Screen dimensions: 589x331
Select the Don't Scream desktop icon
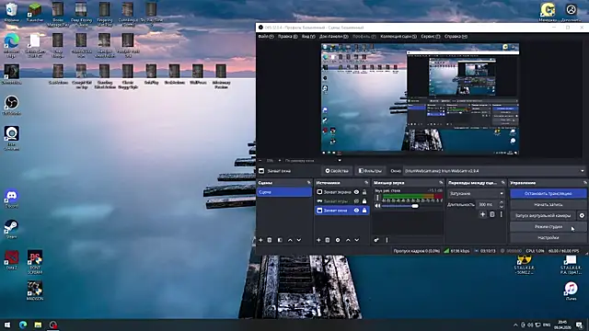(35, 261)
